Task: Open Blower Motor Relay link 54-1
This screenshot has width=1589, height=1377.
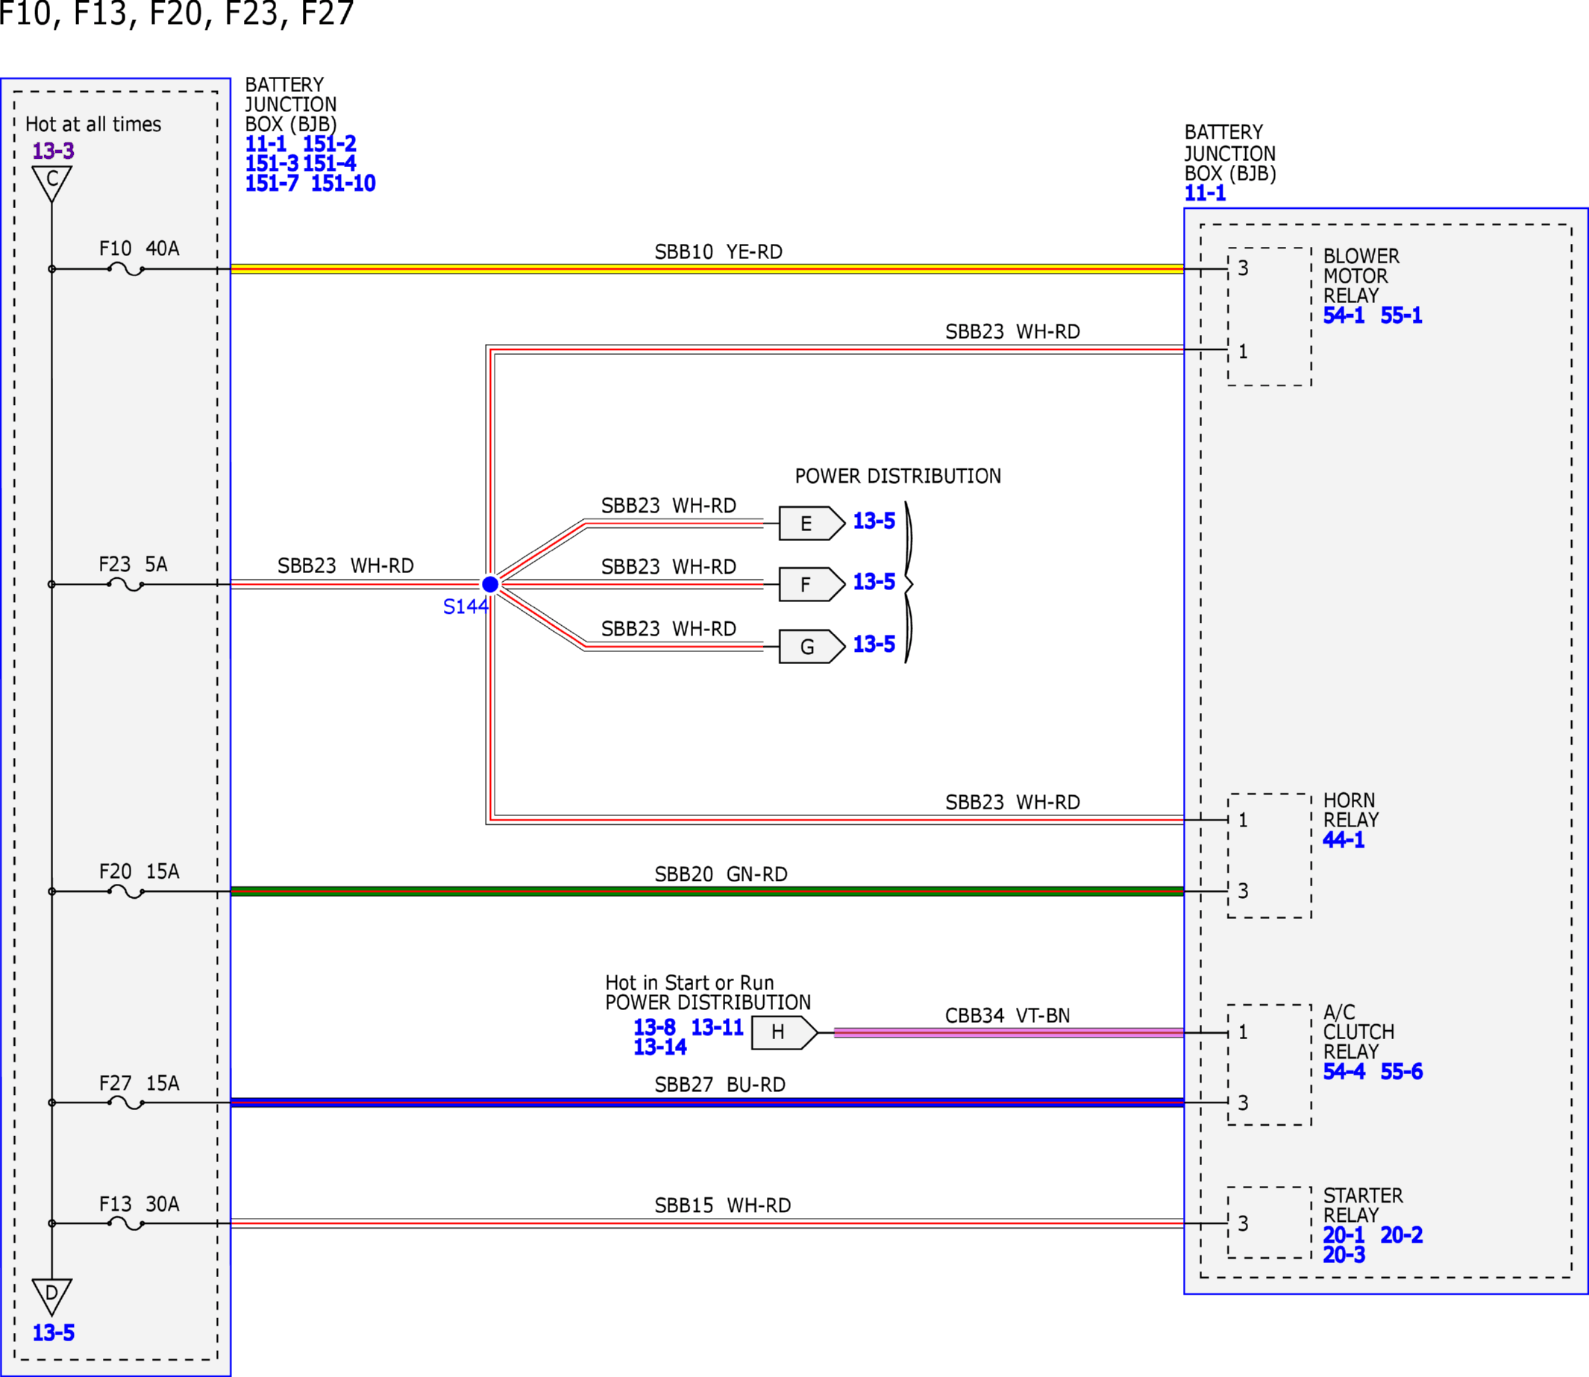Action: [x=1344, y=315]
